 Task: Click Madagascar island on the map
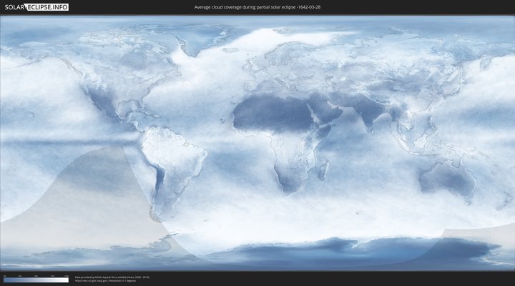click(324, 169)
